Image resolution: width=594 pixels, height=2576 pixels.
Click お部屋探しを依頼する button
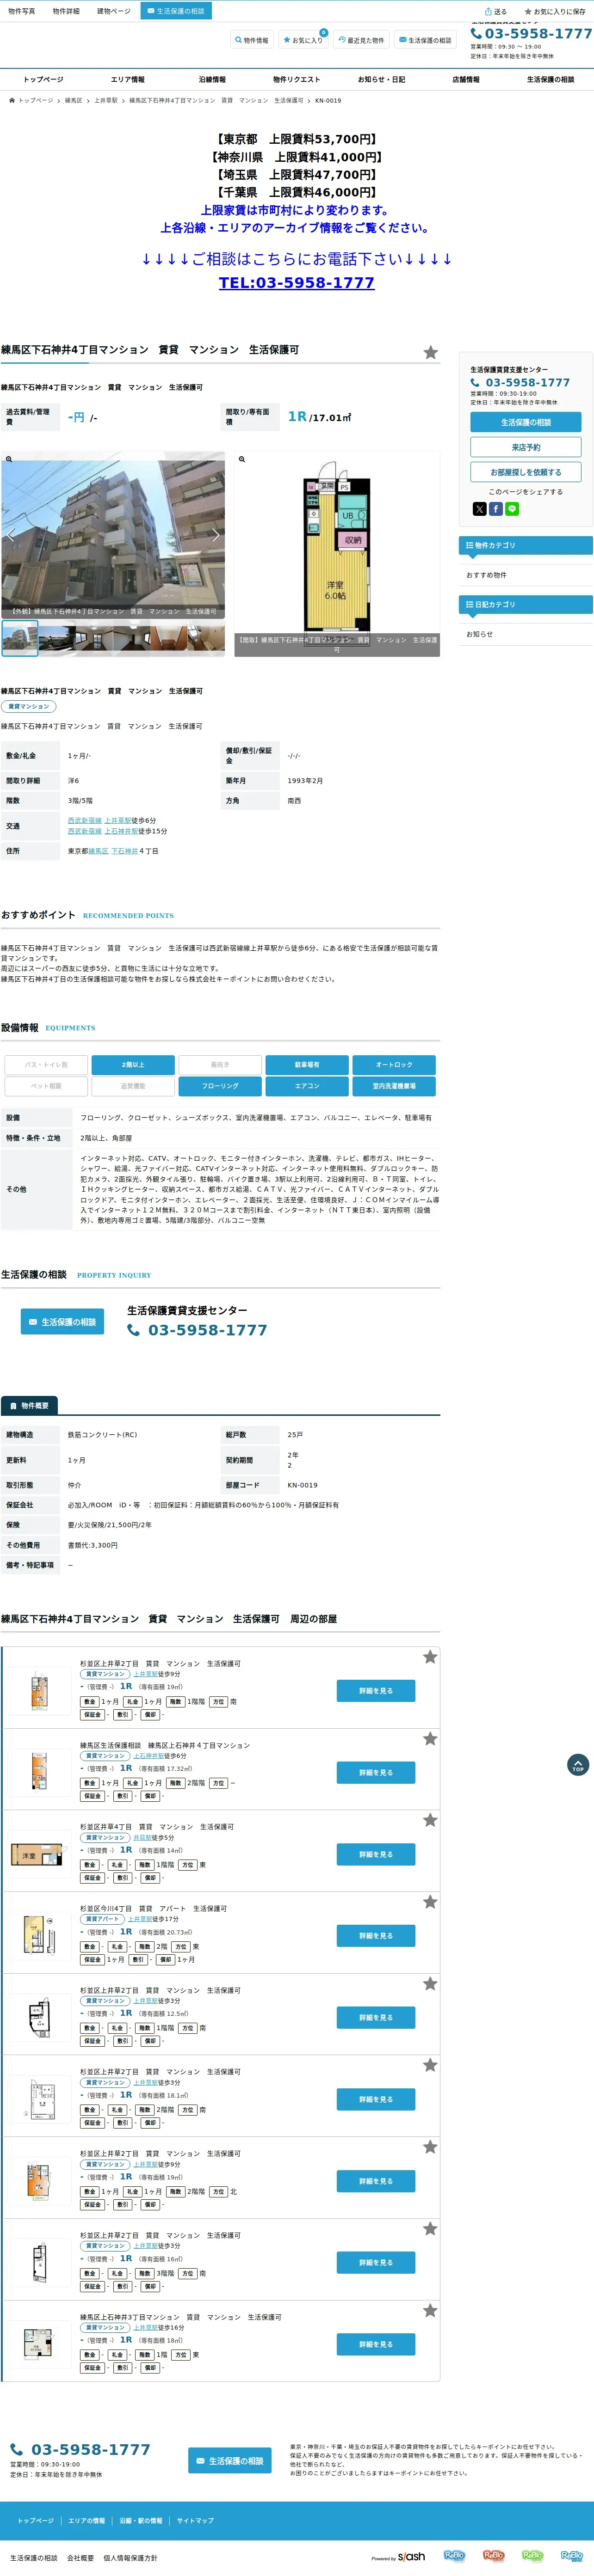pos(526,472)
